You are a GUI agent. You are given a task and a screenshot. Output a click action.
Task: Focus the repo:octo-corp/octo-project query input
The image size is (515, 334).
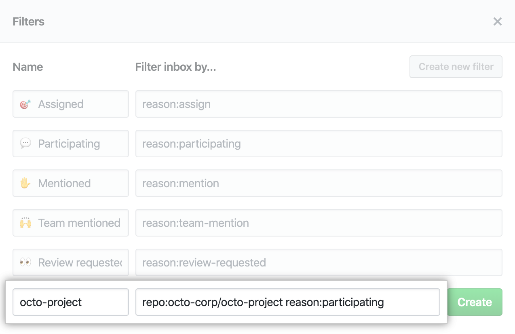[x=287, y=302]
